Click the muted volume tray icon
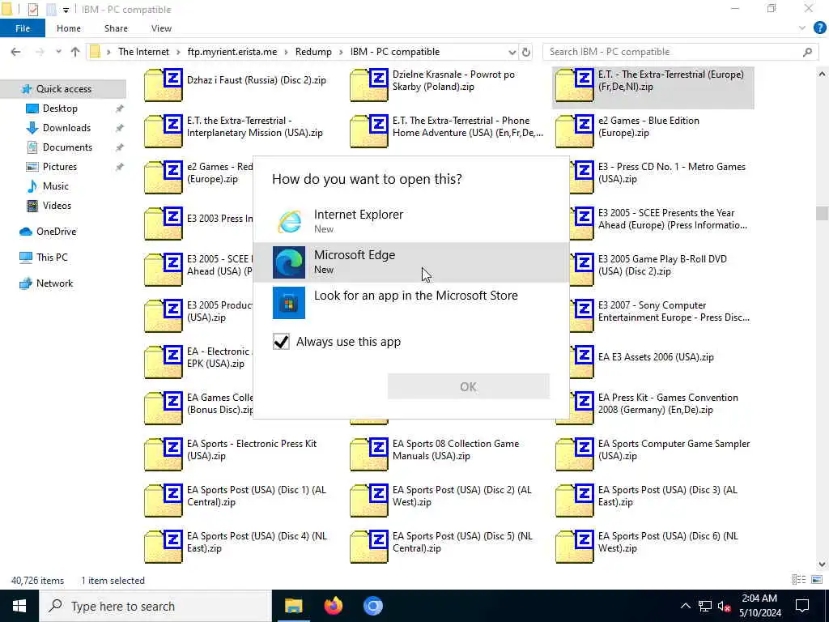 (x=725, y=606)
